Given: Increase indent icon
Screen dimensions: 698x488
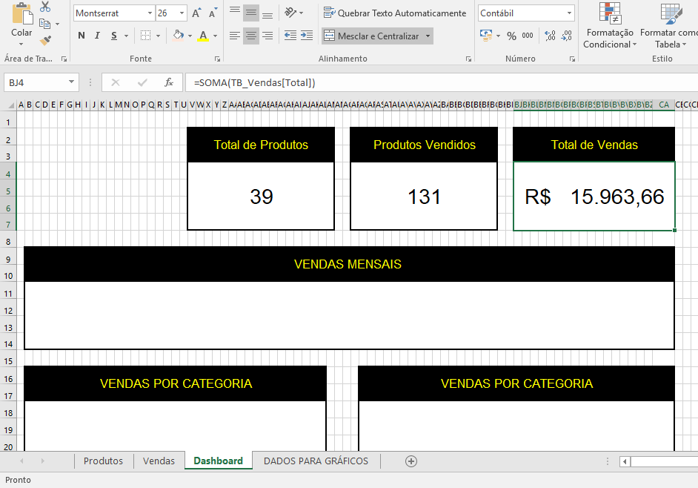Looking at the screenshot, I should [307, 36].
